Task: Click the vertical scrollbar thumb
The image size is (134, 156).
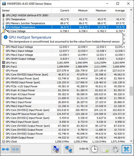Action: [x=131, y=91]
